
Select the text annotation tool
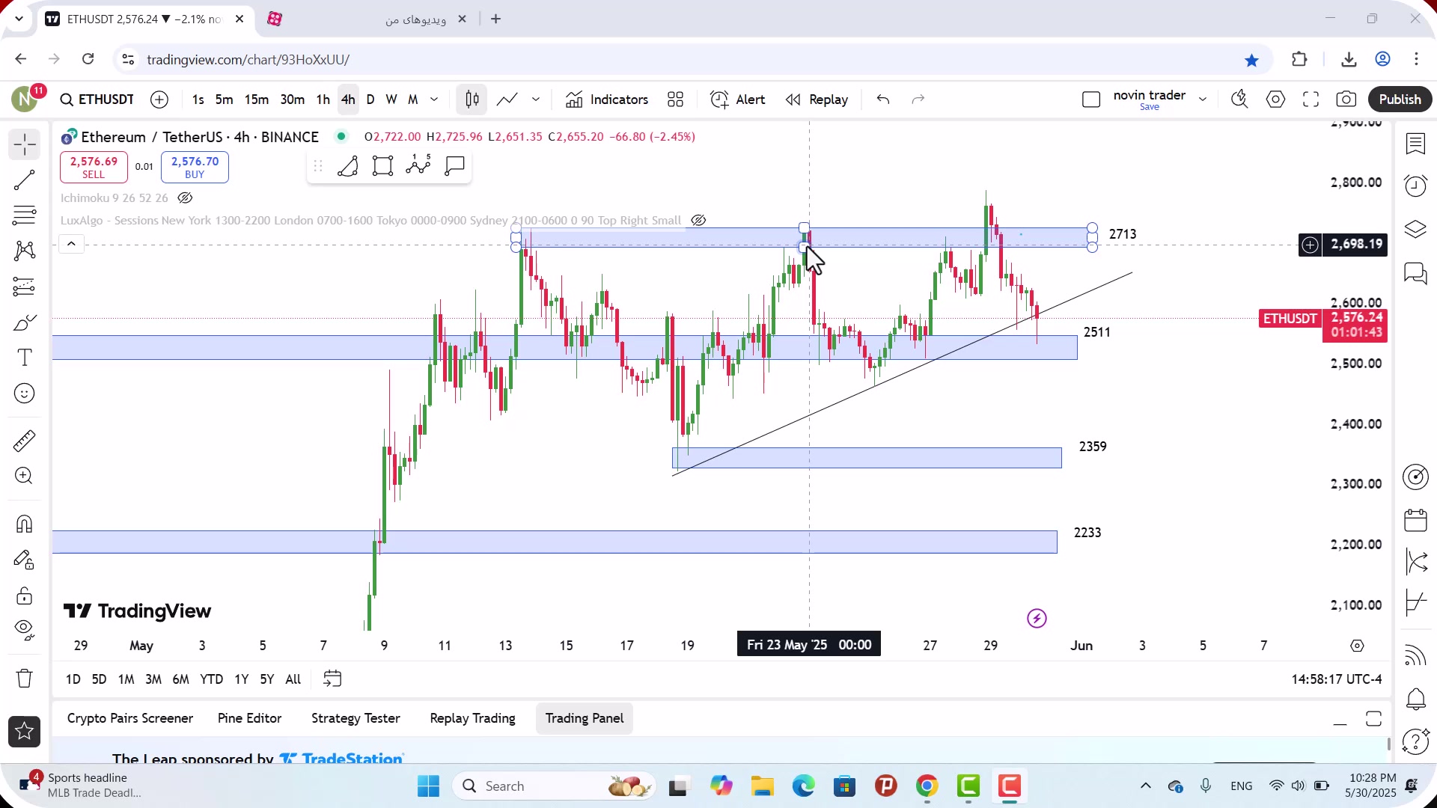coord(25,358)
